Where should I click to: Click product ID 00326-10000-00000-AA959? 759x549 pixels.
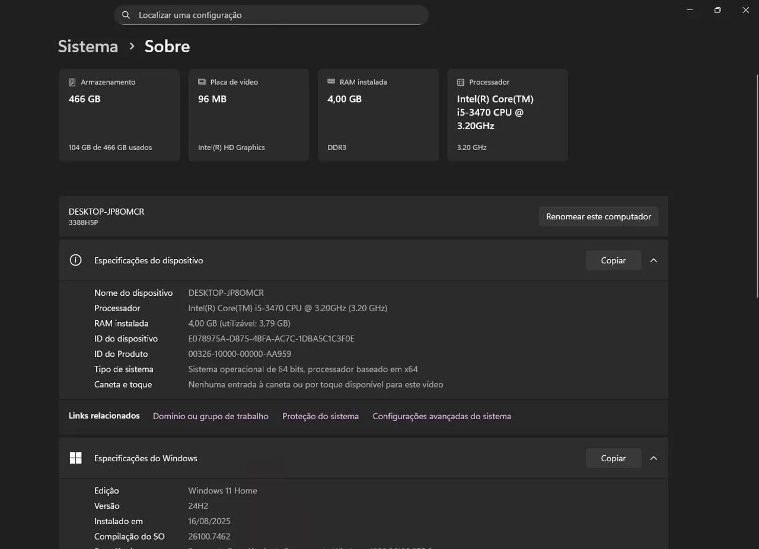click(x=240, y=354)
